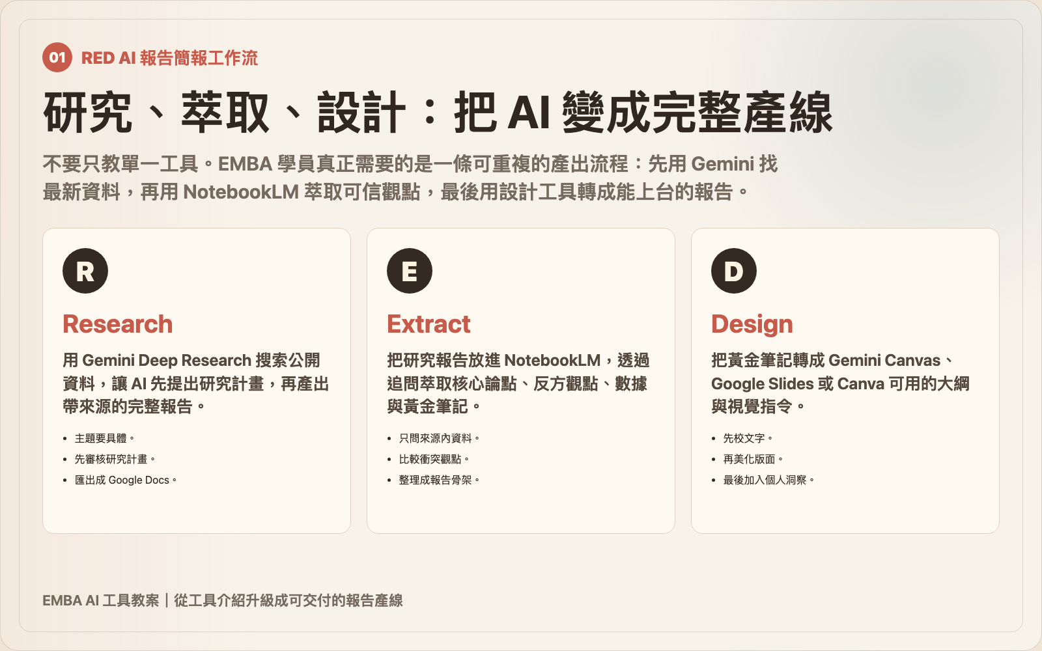Click bullet '匯出成 Google Docs。'
Image resolution: width=1042 pixels, height=651 pixels.
(126, 480)
